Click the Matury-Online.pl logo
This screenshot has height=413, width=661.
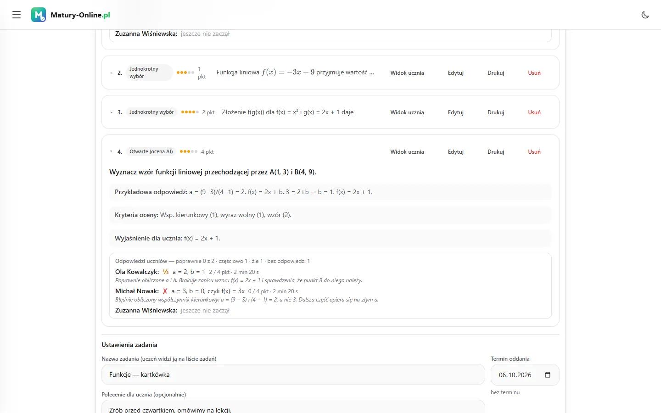pyautogui.click(x=71, y=15)
